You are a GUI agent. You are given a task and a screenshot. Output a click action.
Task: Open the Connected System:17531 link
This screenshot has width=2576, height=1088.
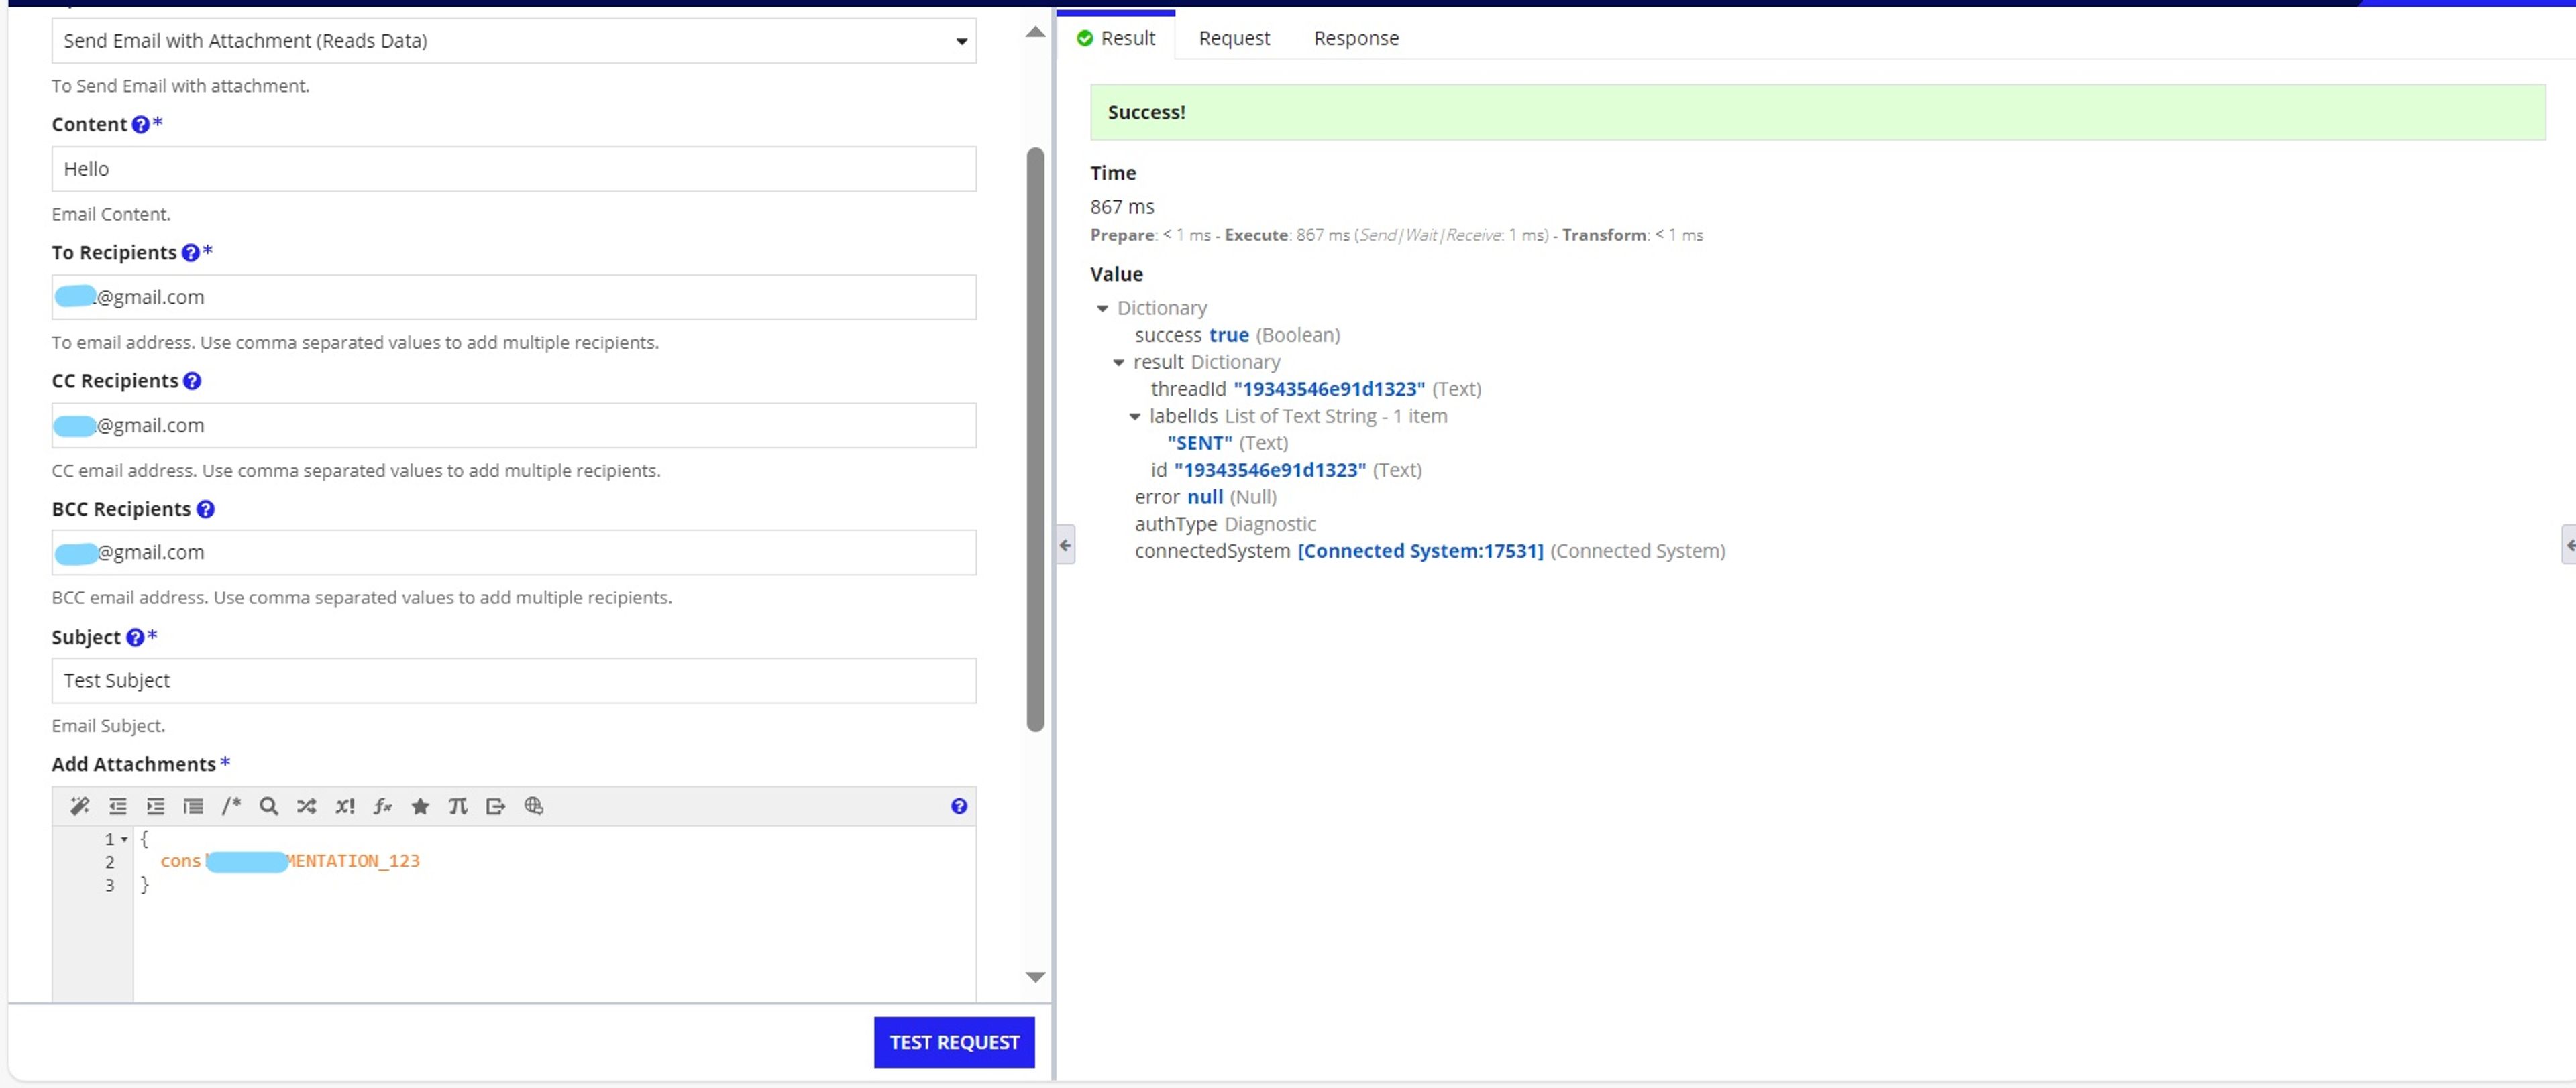coord(1420,552)
